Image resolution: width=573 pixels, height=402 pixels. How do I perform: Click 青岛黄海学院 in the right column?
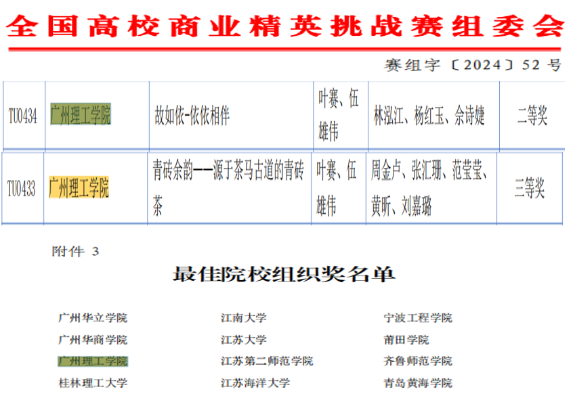418,383
